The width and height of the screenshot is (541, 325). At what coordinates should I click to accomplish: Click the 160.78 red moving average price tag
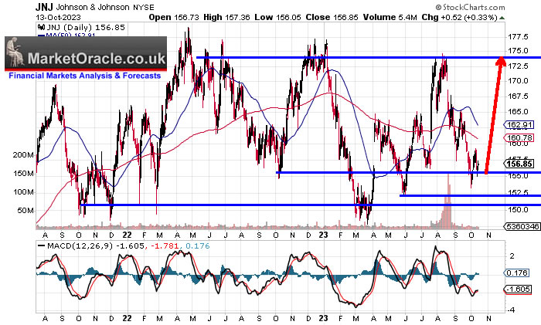click(x=519, y=138)
